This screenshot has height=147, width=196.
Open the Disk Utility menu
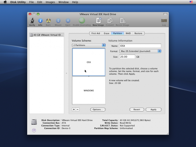pos(18,2)
